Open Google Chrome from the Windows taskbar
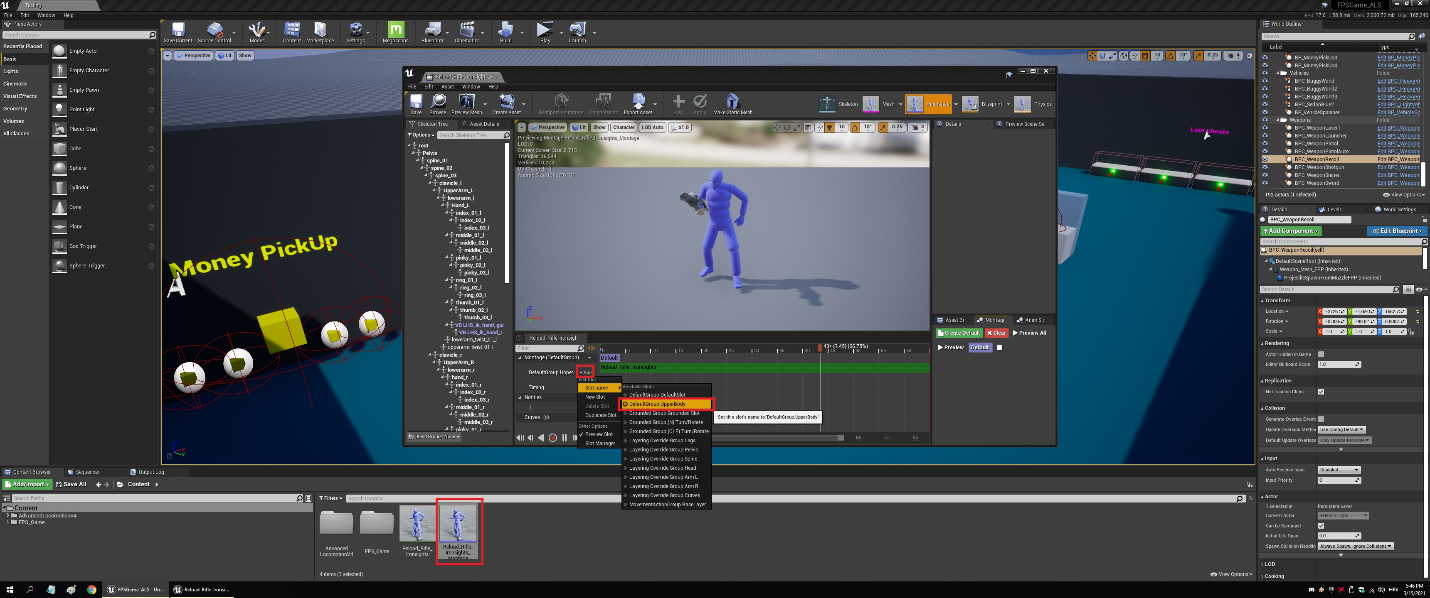The width and height of the screenshot is (1430, 598). [91, 590]
